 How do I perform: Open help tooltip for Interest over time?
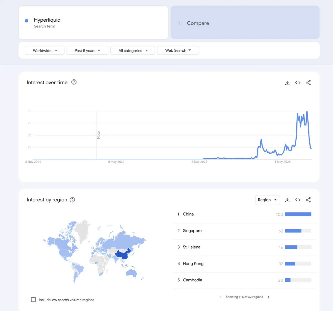[x=74, y=82]
